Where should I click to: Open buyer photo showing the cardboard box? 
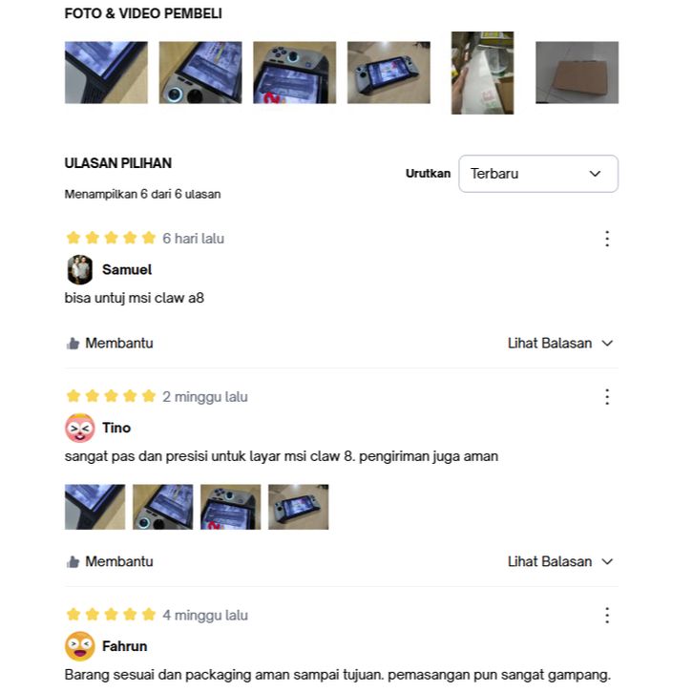coord(577,73)
